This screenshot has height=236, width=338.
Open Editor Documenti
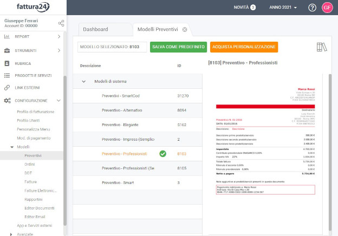pos(40,208)
